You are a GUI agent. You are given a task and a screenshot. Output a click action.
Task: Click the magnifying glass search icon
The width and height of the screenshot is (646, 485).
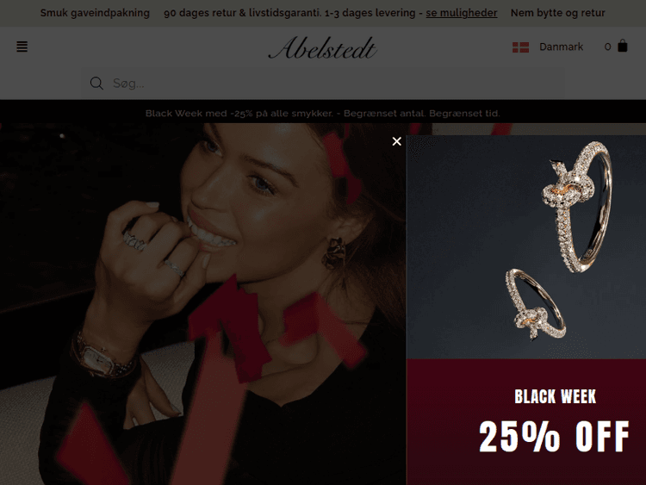(x=96, y=84)
